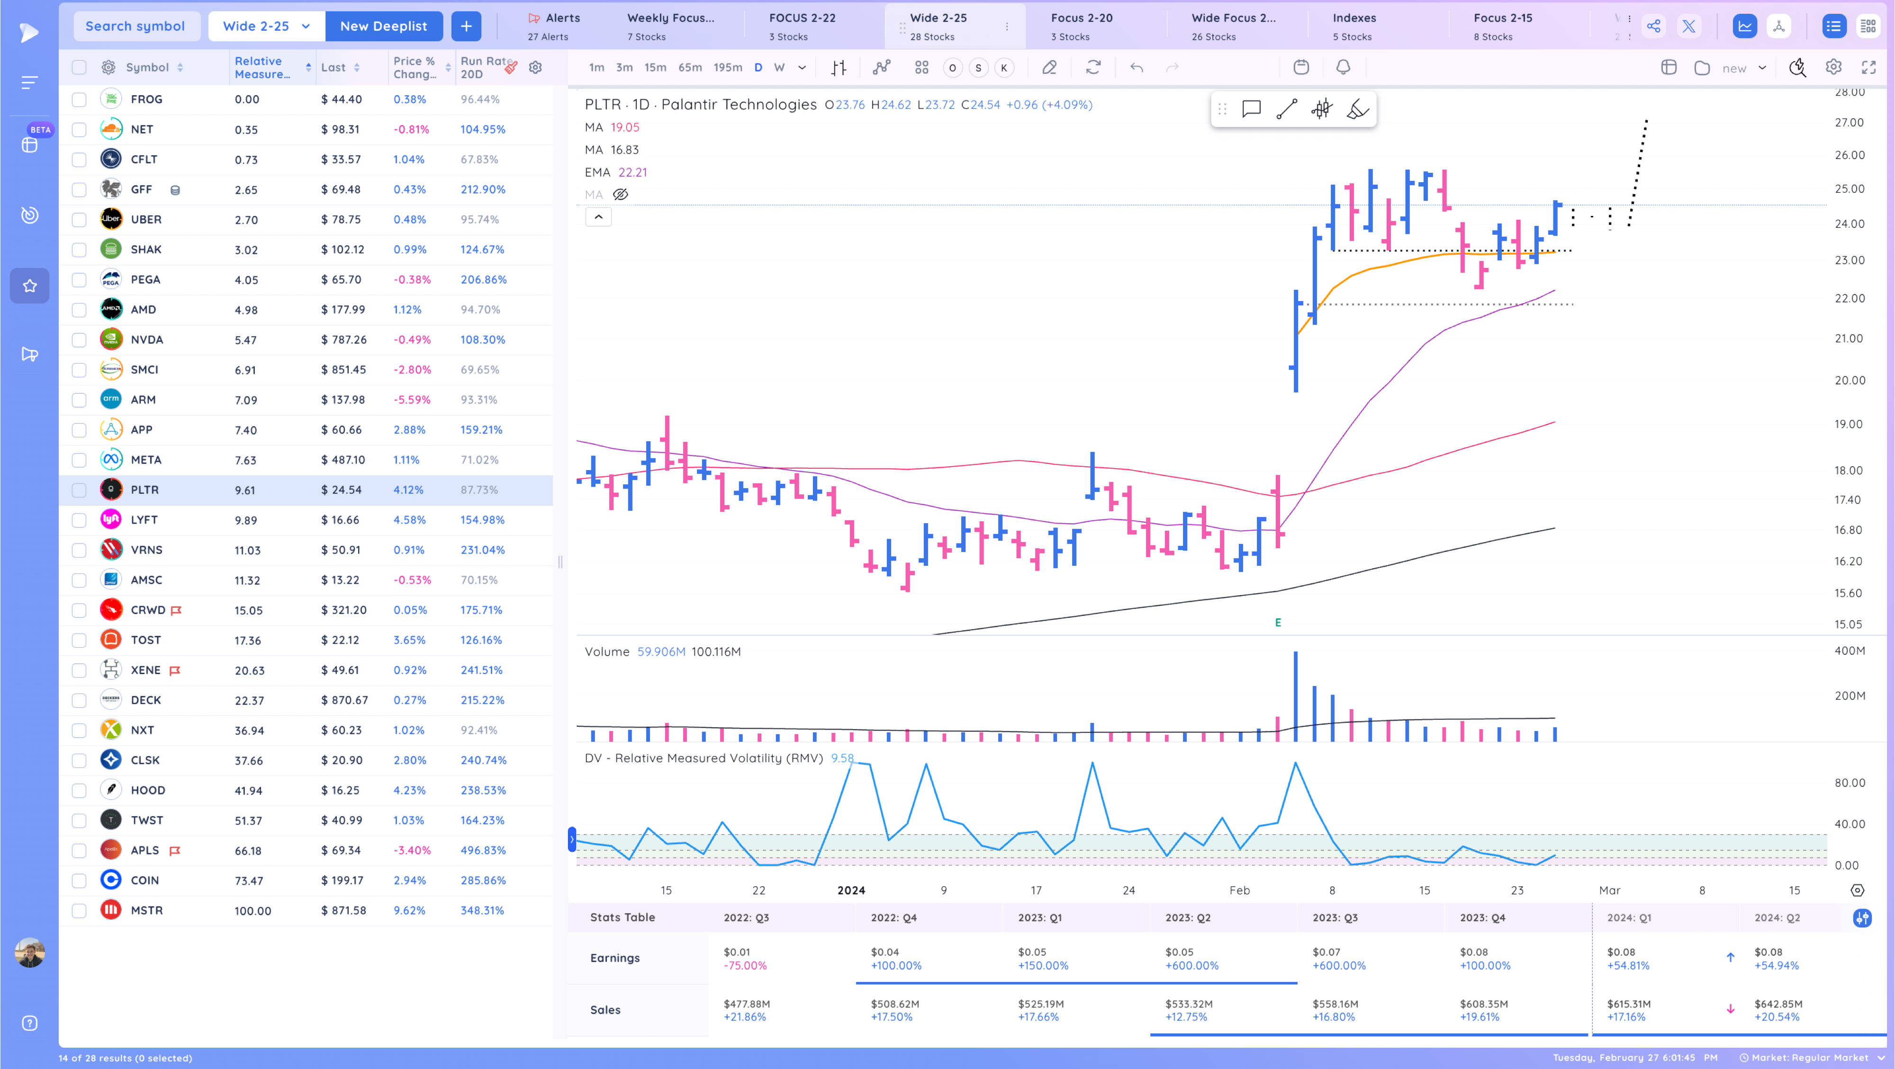This screenshot has height=1069, width=1895.
Task: Click the drawing pencil icon
Action: (x=1049, y=68)
